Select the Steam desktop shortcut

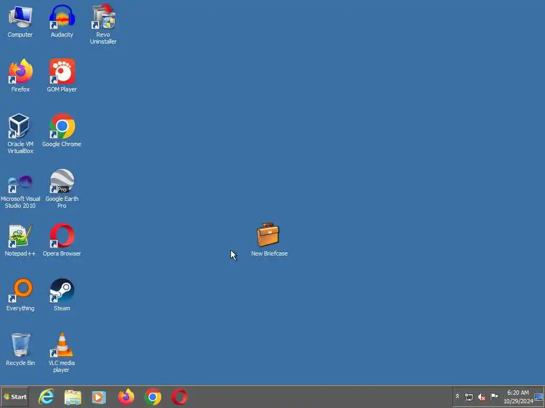click(62, 295)
